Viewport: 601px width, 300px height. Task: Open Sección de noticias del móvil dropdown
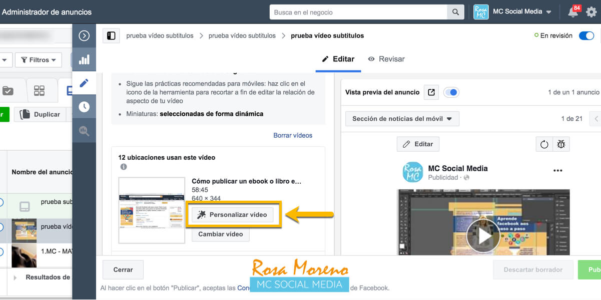point(402,119)
